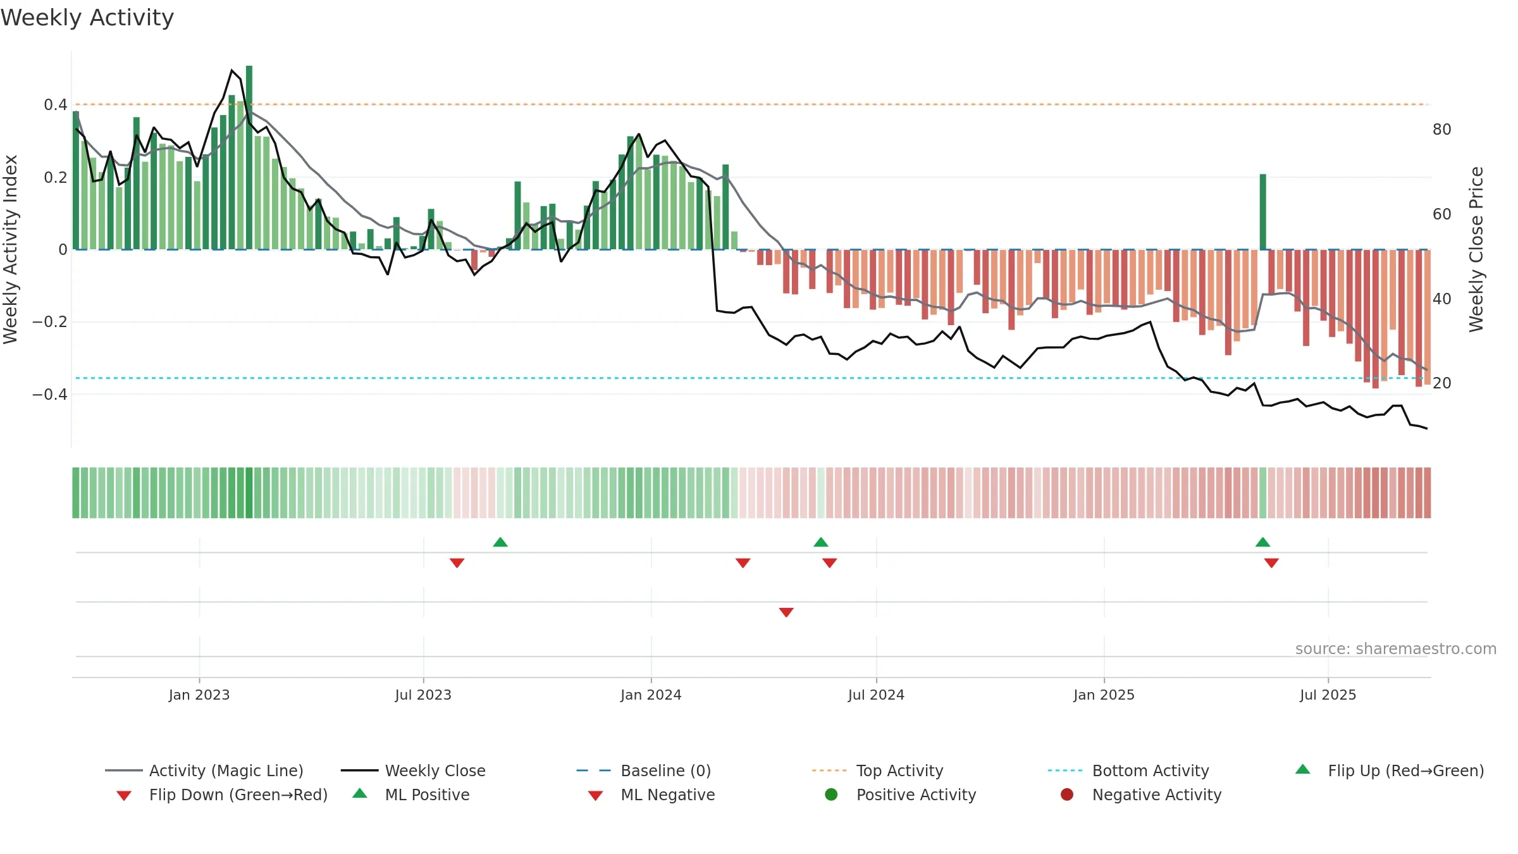
Task: Click the 'Jul 2025' x-axis label
Action: tap(1328, 695)
